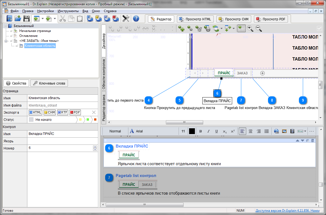Toggle subscript formatting
Screen dimensions: 326x215
point(225,131)
